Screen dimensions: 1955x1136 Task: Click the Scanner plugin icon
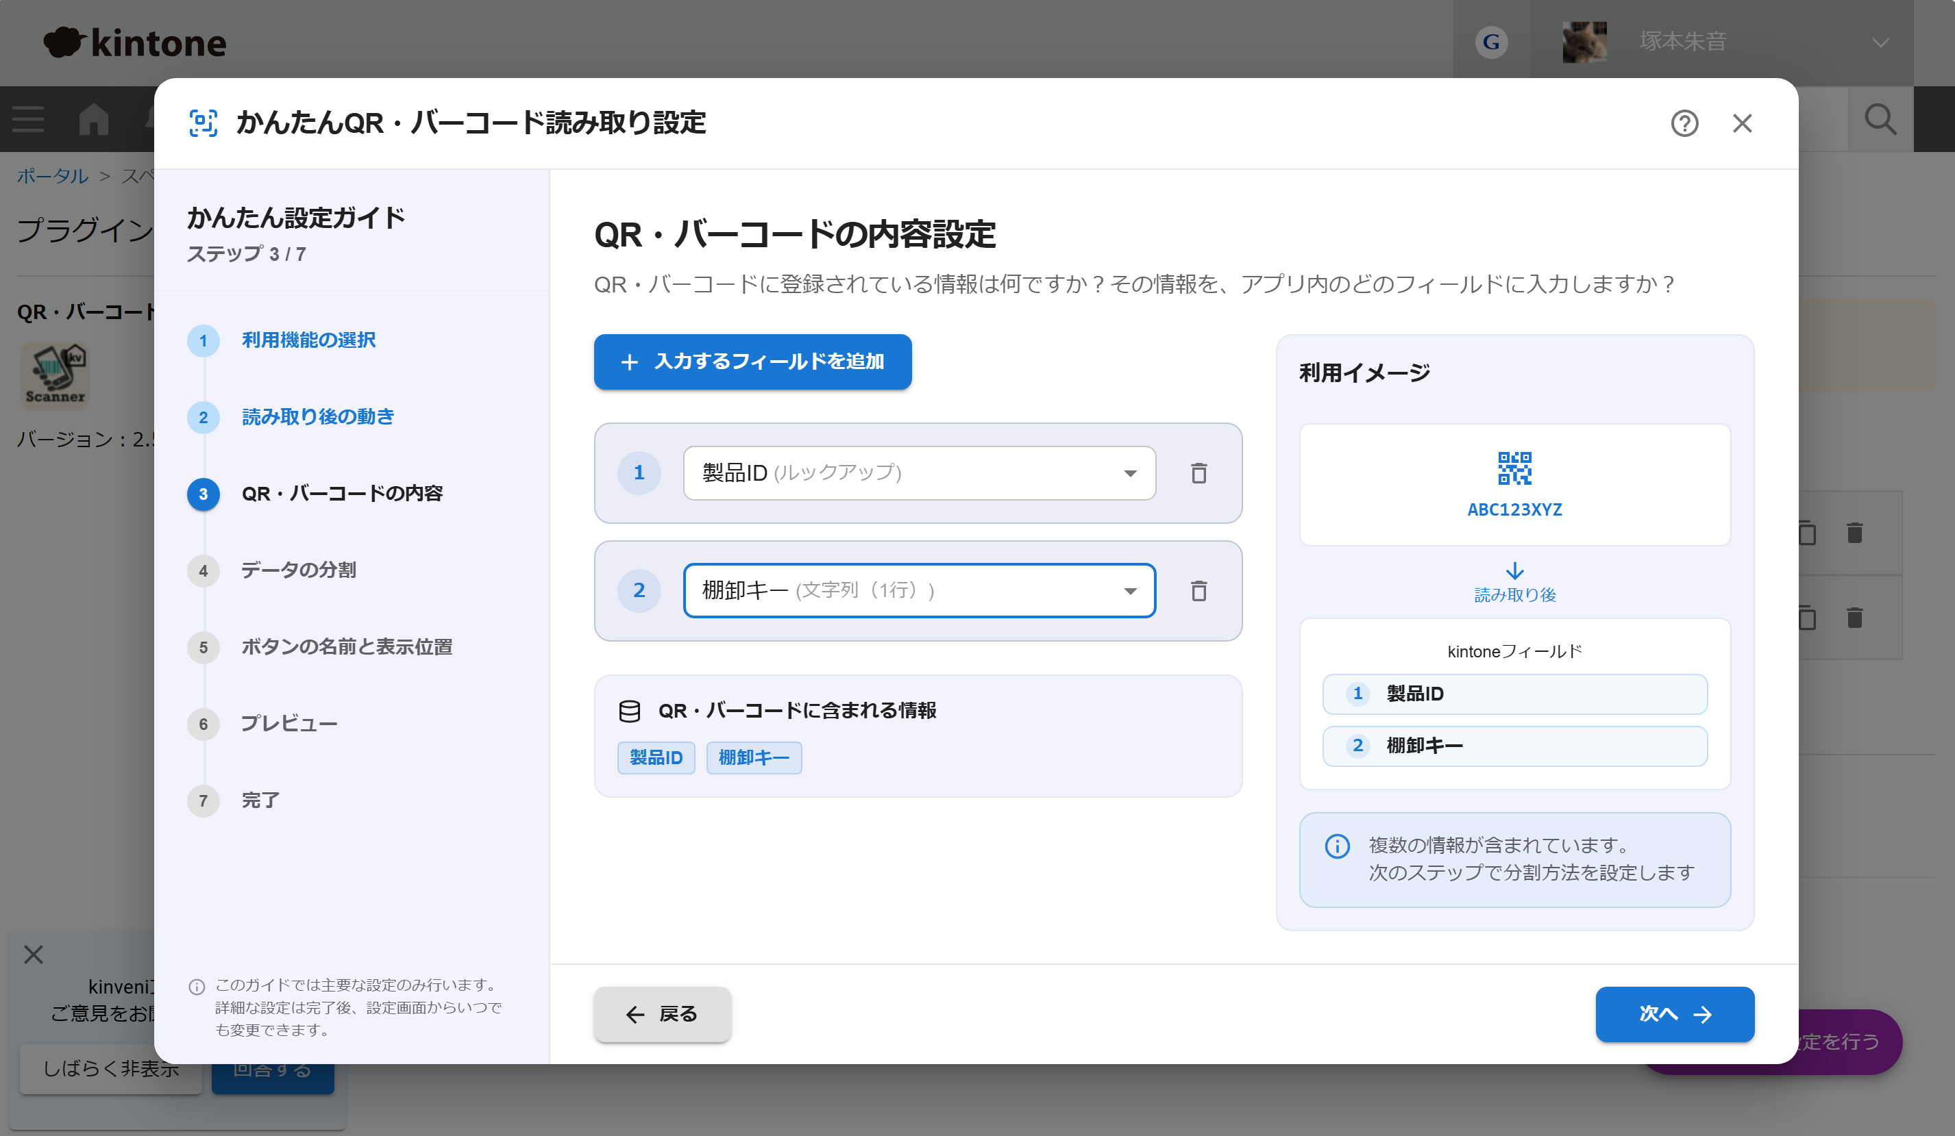pos(54,375)
